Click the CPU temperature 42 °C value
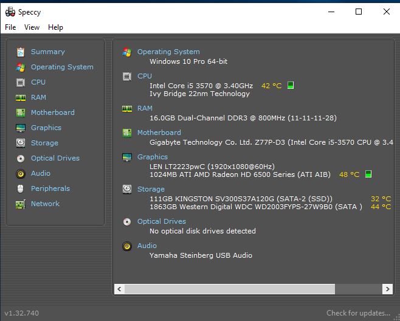Screen dimensions: 400x321 [x=271, y=86]
